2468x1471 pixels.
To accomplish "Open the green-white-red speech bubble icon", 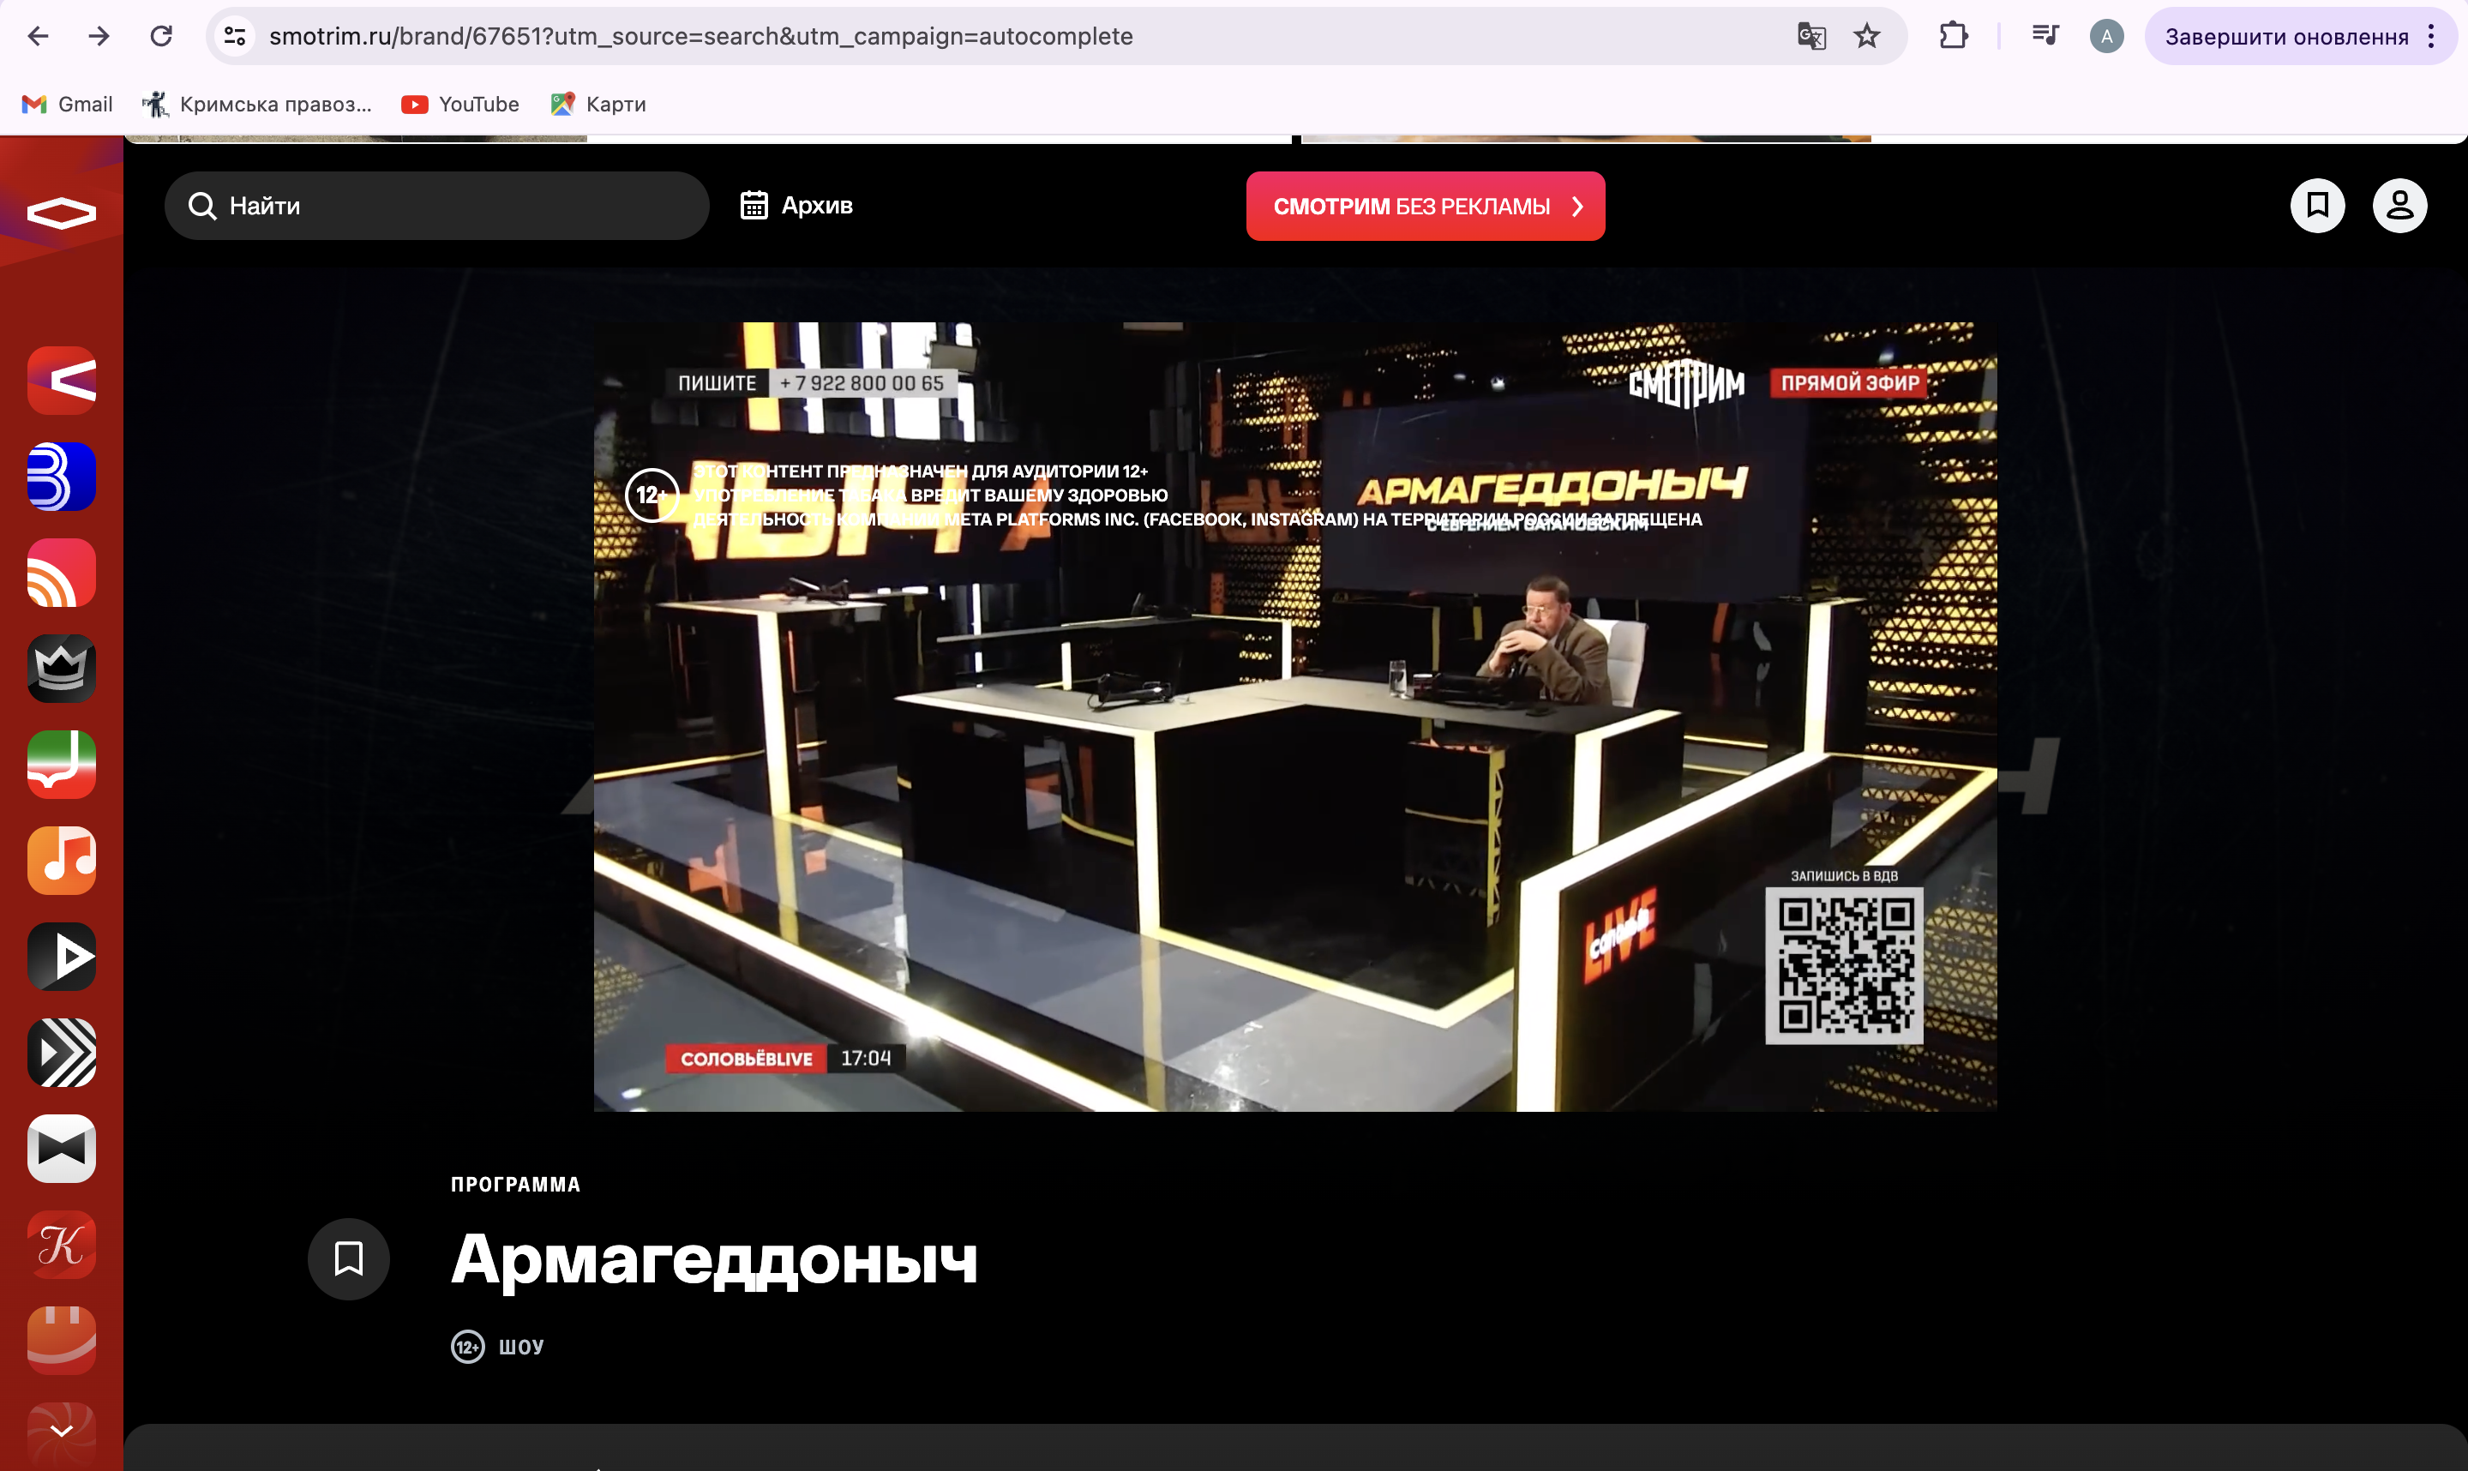I will (x=62, y=765).
